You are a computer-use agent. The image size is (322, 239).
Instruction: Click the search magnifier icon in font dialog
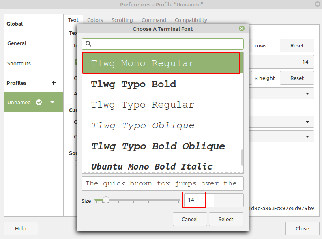[88, 44]
